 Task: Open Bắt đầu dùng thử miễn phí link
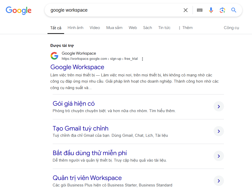pyautogui.click(x=90, y=153)
